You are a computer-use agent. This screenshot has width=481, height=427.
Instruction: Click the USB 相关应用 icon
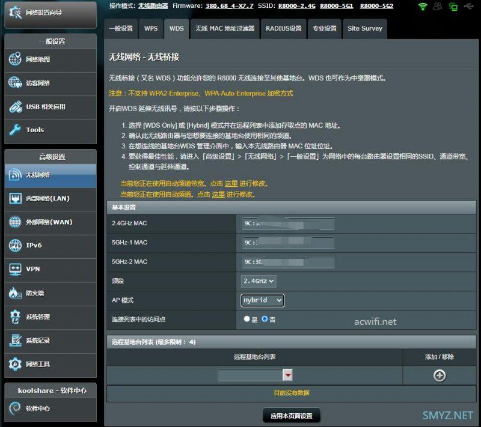[15, 106]
